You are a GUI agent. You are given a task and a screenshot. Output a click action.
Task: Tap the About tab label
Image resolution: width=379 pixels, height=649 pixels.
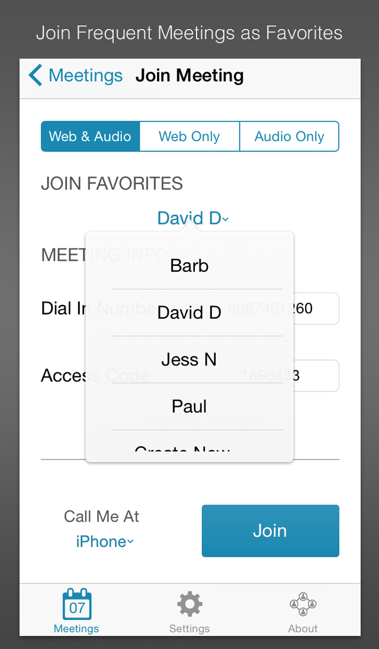click(303, 628)
